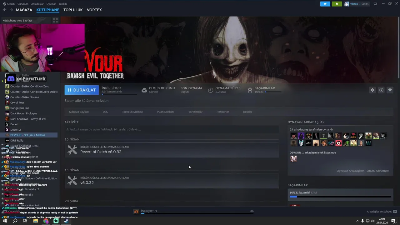Screen dimensions: 400x225
Task: Click DEVOUR icon in downloads bar
Action: pos(136,212)
